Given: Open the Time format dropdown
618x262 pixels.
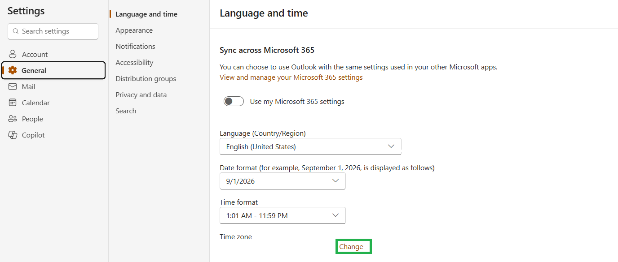Looking at the screenshot, I should point(283,215).
